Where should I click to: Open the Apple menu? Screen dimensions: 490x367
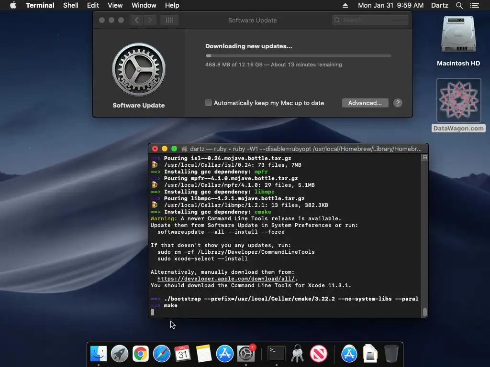click(13, 5)
